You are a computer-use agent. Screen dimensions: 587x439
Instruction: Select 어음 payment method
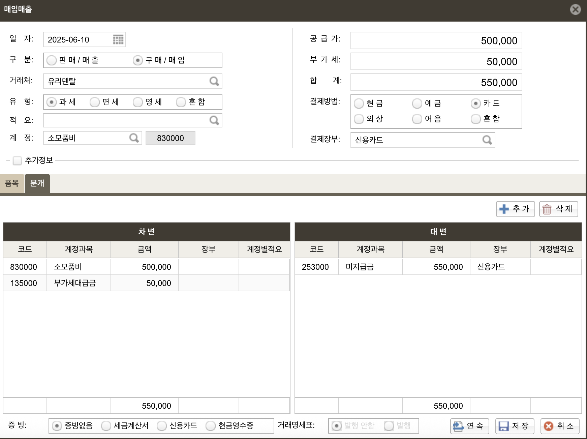[x=417, y=119]
